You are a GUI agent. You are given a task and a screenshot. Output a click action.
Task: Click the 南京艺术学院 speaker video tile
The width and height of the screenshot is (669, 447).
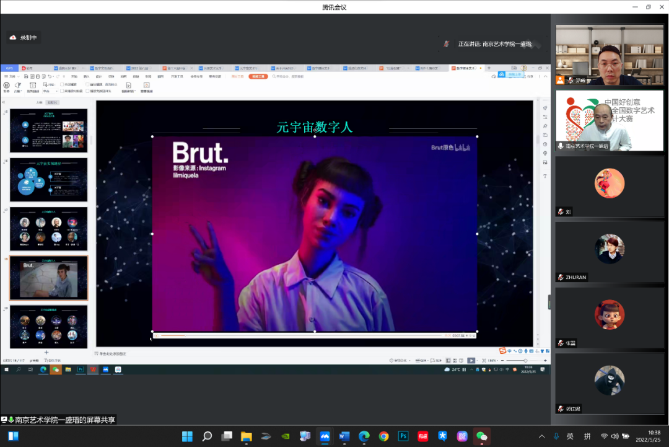point(610,120)
